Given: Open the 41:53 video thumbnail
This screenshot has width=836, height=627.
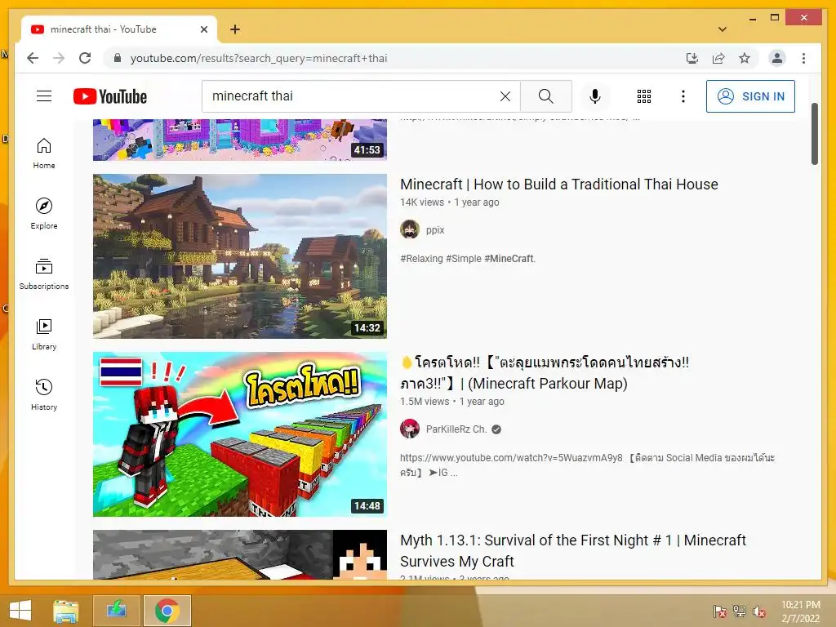Looking at the screenshot, I should (x=240, y=140).
